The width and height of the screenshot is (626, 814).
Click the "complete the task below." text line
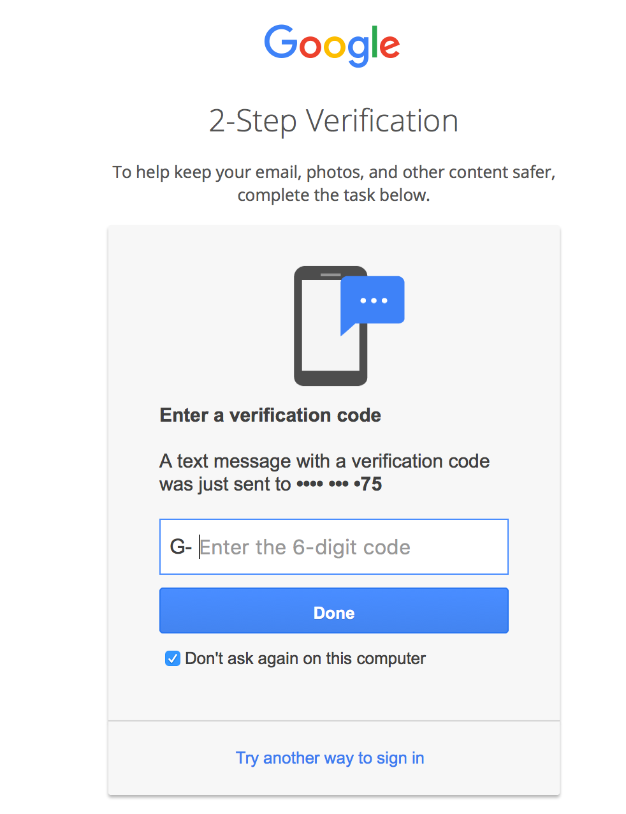333,195
